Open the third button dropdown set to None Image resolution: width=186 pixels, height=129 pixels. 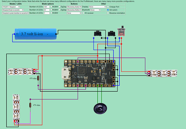(x=74, y=13)
